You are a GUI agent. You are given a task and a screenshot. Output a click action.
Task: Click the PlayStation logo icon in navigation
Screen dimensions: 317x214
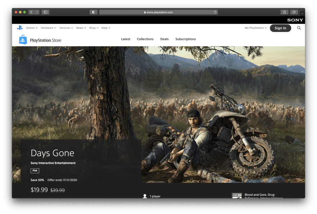click(x=20, y=28)
